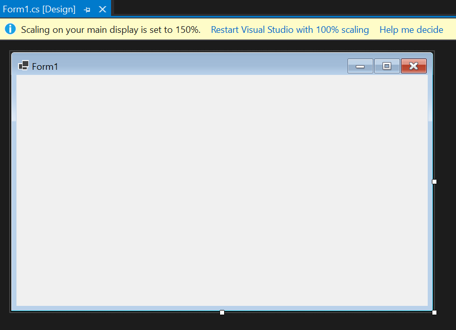Click the maximize button rendered on the Form1 design
Viewport: 456px width, 330px height.
tap(387, 66)
